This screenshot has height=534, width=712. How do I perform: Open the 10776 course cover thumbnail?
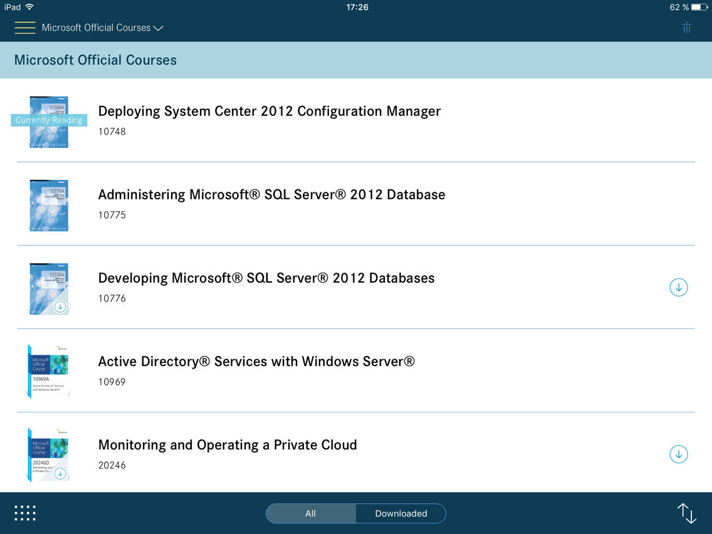[49, 290]
